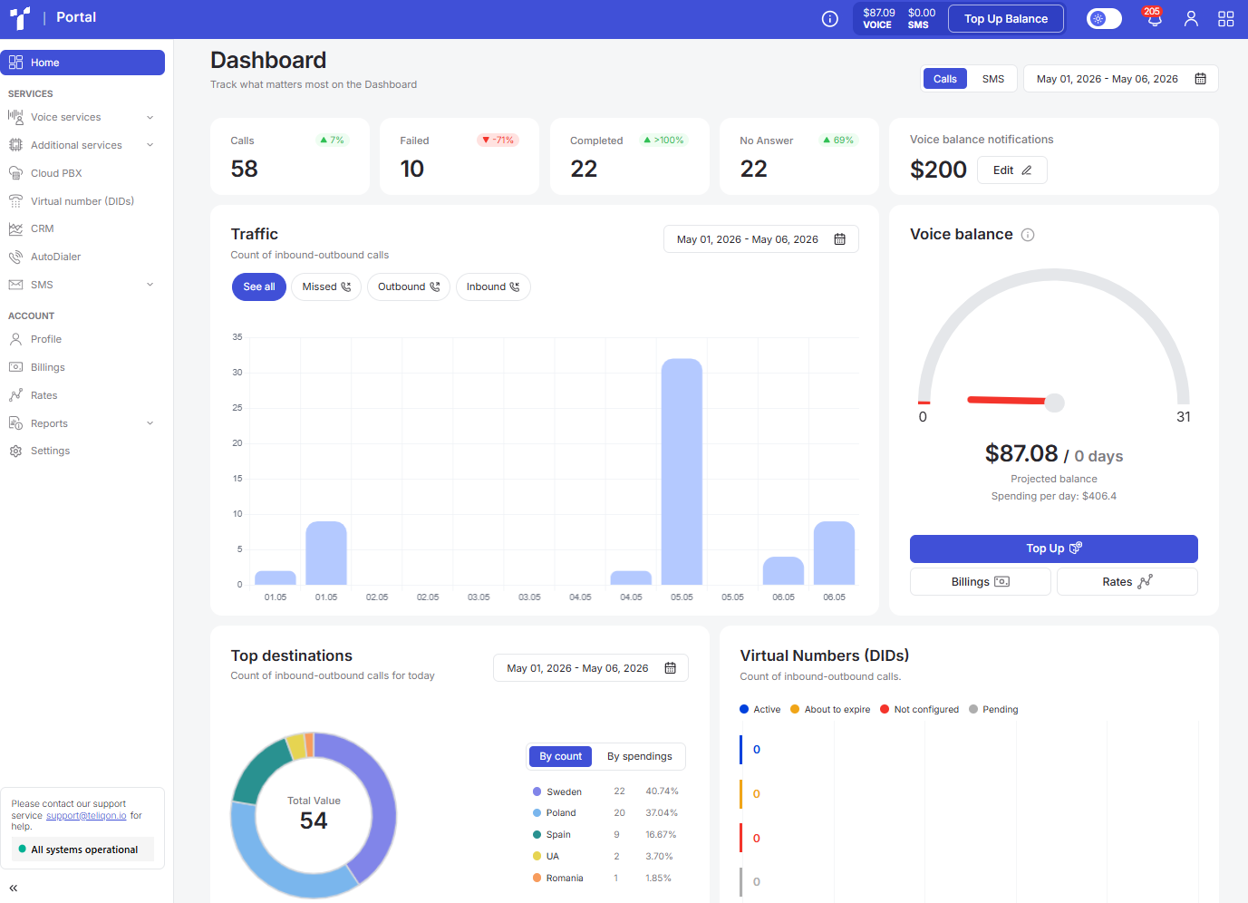This screenshot has height=903, width=1248.
Task: Filter traffic by Missed calls
Action: click(x=326, y=286)
